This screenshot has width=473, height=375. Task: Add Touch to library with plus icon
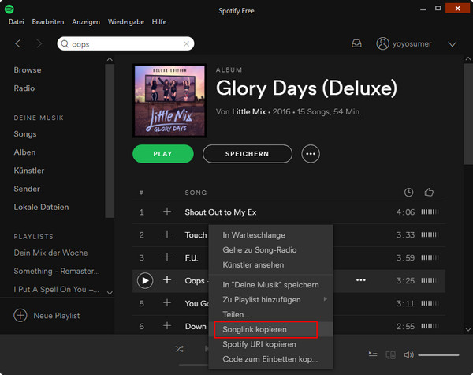pyautogui.click(x=167, y=234)
